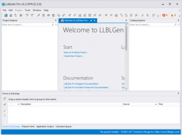Pin the Catalog Explorer panel
The width and height of the screenshot is (182, 135).
click(x=178, y=20)
